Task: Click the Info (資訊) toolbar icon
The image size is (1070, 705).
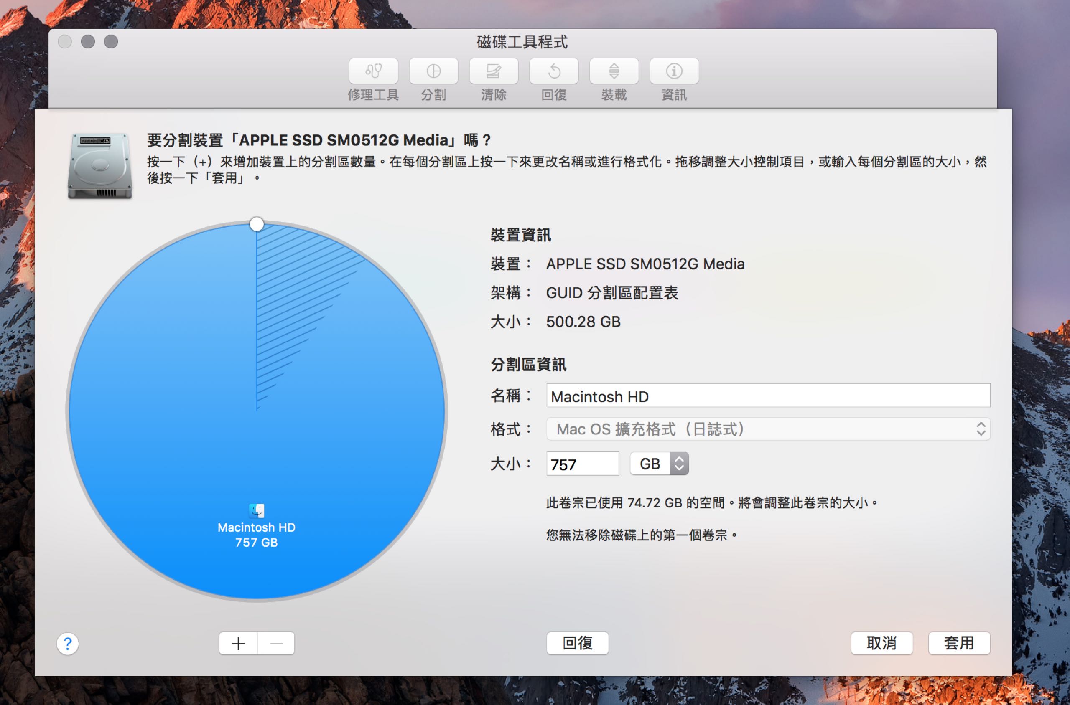Action: pyautogui.click(x=674, y=71)
